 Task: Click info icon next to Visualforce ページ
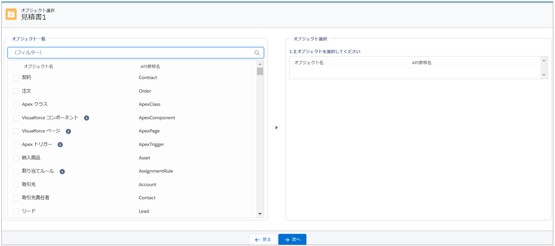(x=68, y=131)
